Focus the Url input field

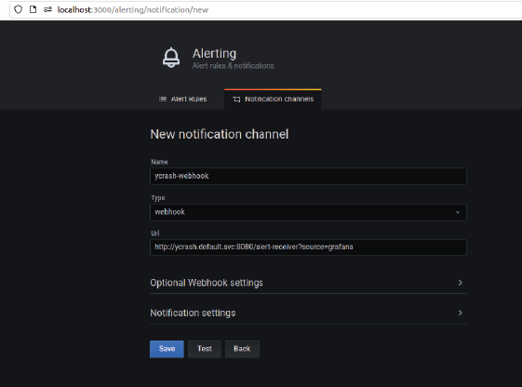click(308, 247)
